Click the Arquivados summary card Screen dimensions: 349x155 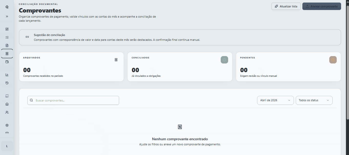71,67
